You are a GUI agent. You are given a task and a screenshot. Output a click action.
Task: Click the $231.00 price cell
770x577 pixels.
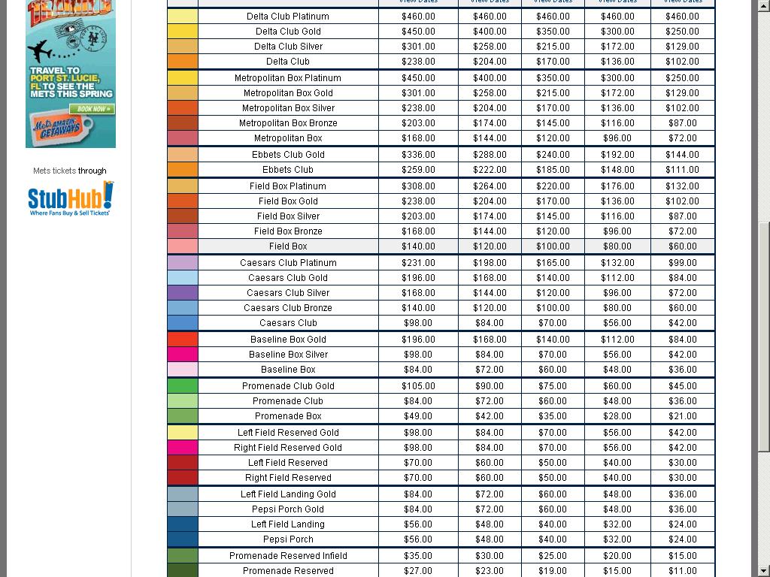[418, 262]
